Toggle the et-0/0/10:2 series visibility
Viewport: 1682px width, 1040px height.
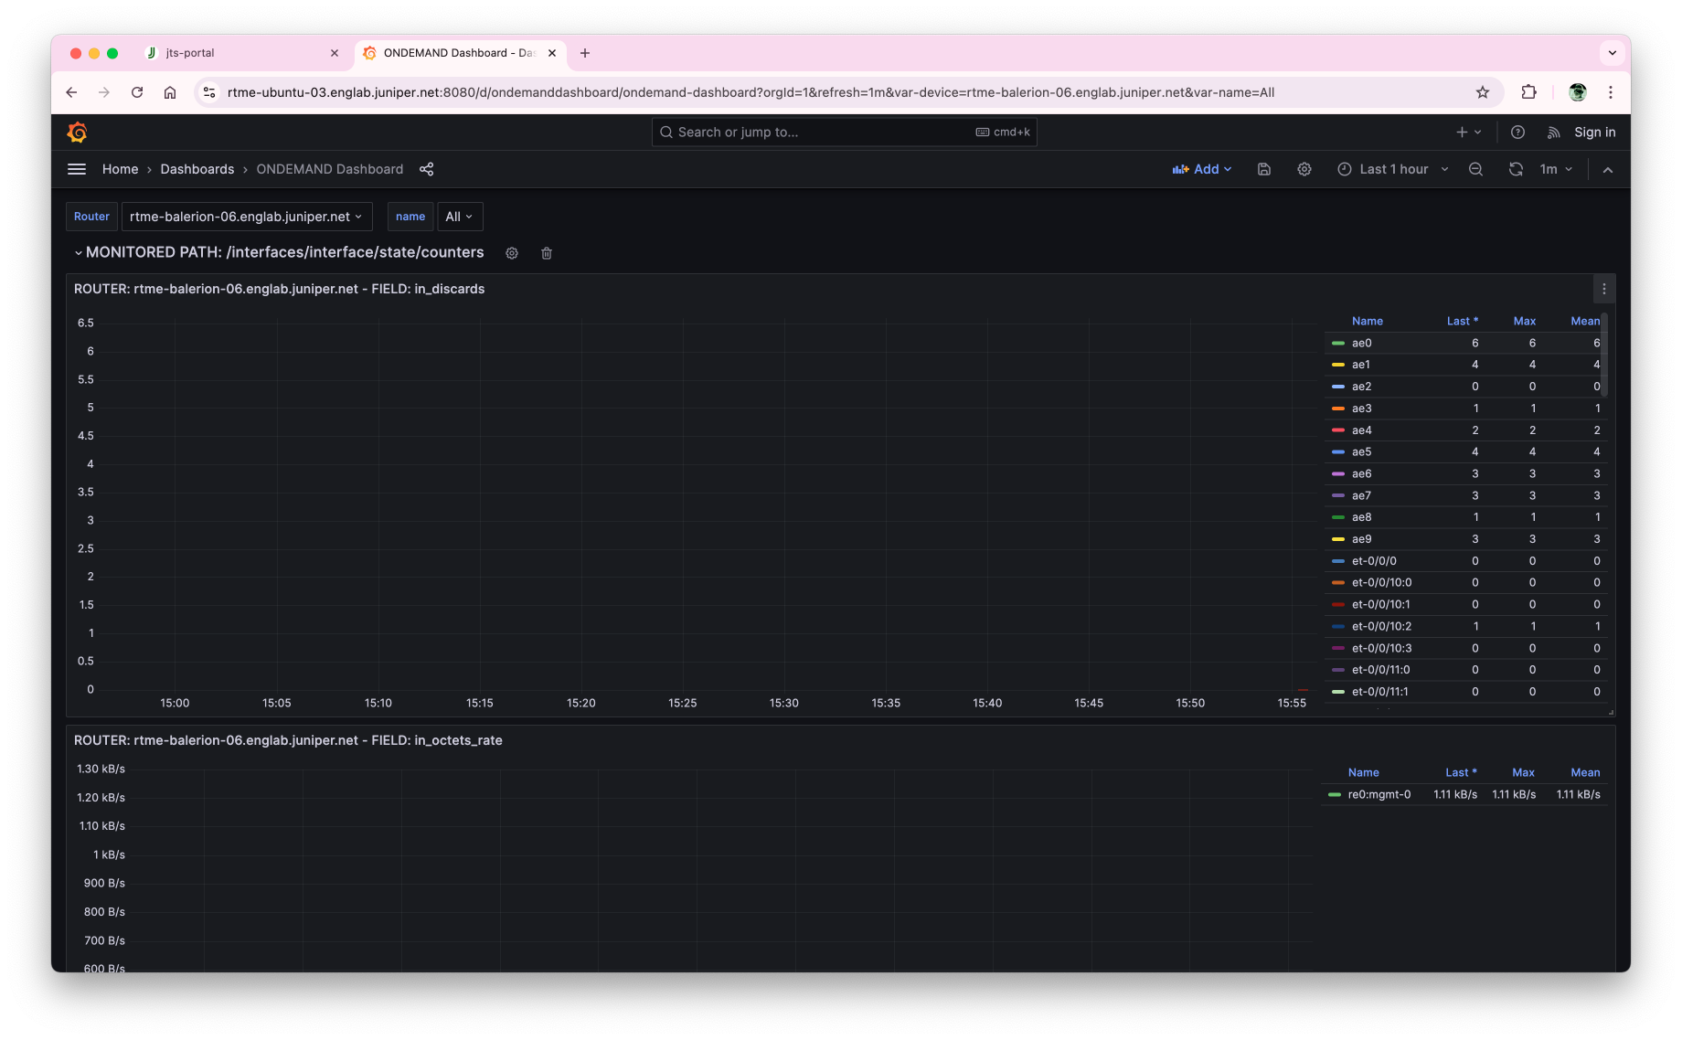[x=1380, y=626]
